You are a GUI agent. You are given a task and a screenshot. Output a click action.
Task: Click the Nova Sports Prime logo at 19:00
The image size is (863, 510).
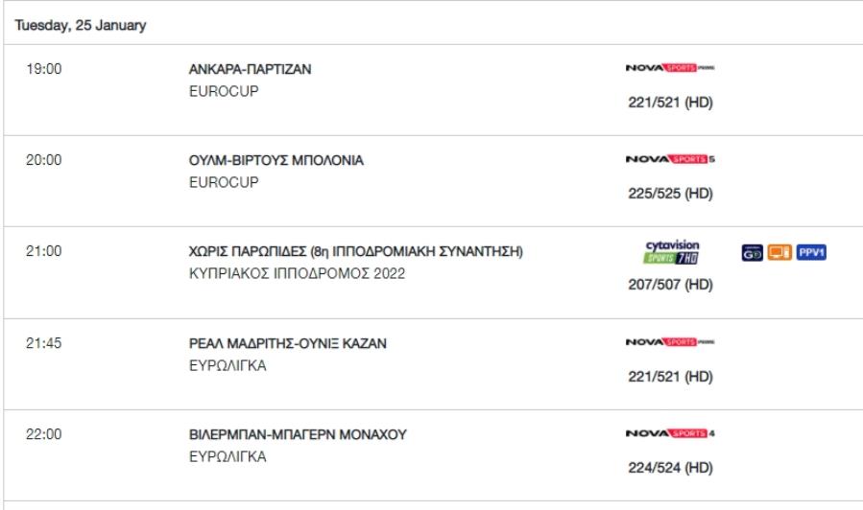pos(670,68)
